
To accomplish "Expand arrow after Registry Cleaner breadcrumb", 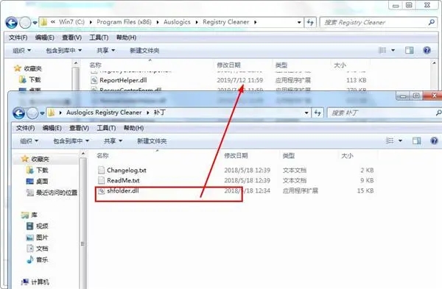I will pos(256,22).
